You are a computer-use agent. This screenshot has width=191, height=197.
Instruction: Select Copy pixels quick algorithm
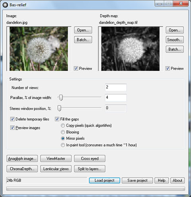pos(63,125)
